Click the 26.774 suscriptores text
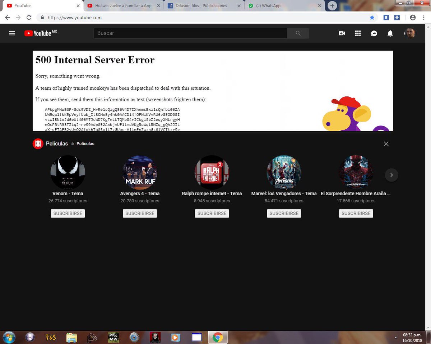The width and height of the screenshot is (431, 344). (x=68, y=201)
